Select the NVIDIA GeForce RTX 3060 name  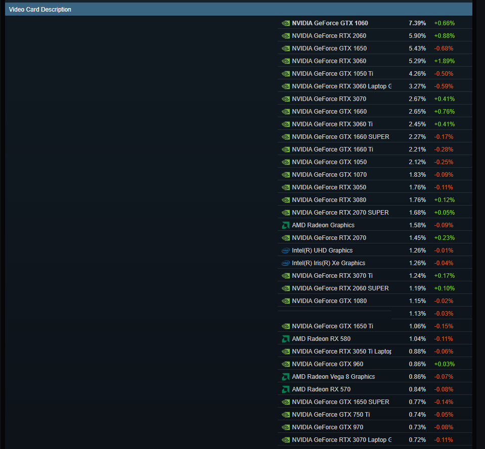pos(329,61)
